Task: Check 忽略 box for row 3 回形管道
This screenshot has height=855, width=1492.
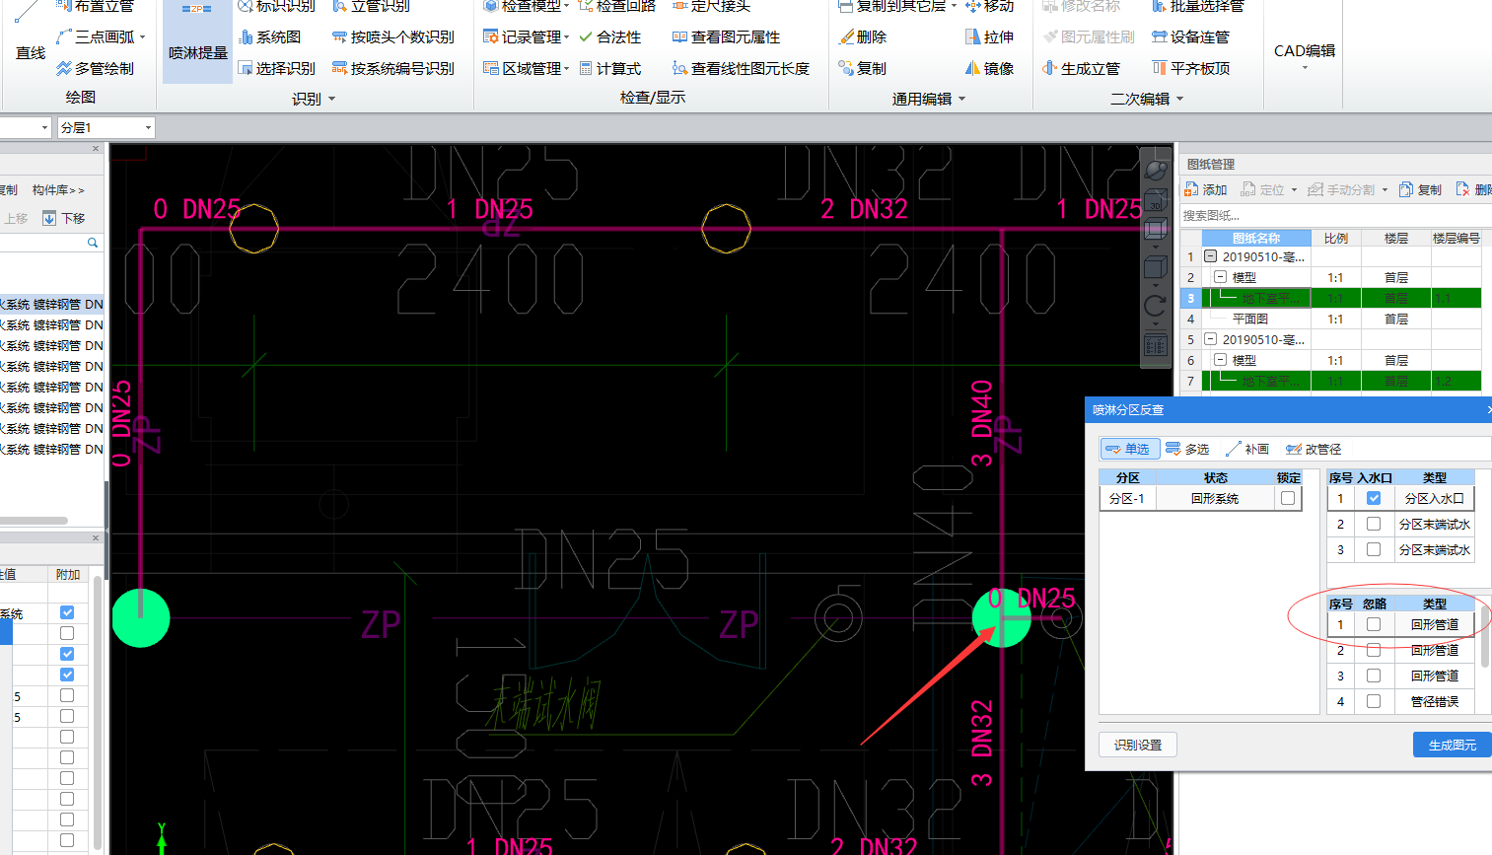Action: point(1374,676)
